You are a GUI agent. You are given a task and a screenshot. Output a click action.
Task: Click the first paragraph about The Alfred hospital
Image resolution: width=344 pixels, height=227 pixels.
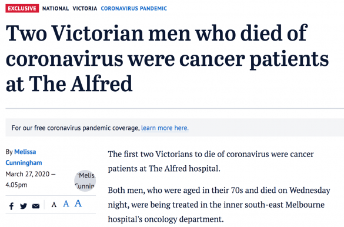pyautogui.click(x=211, y=161)
